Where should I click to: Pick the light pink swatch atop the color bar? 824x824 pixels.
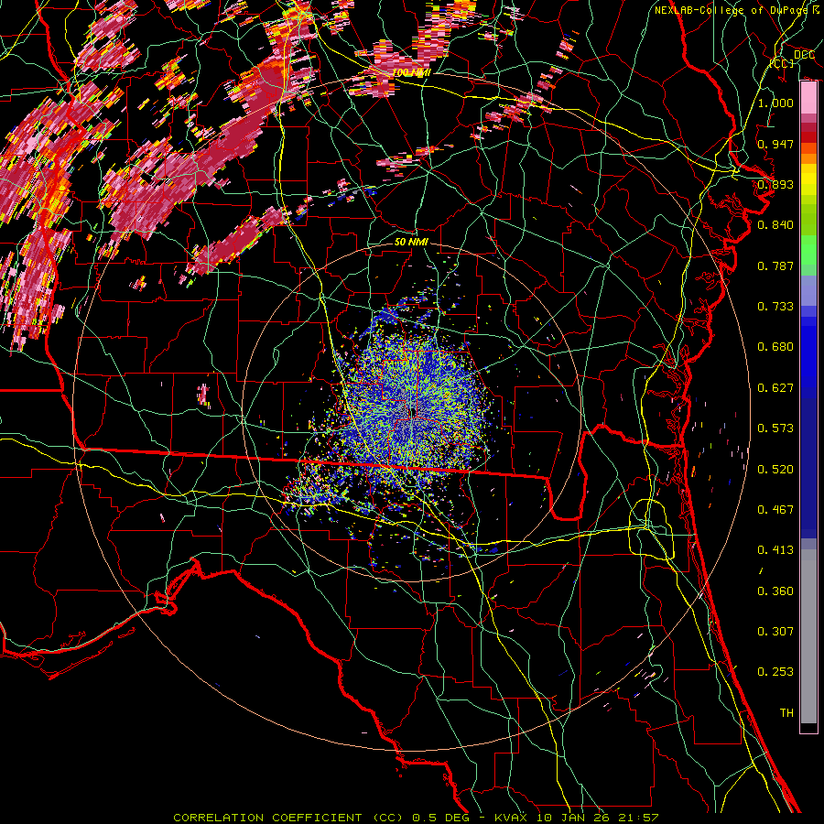(x=808, y=98)
